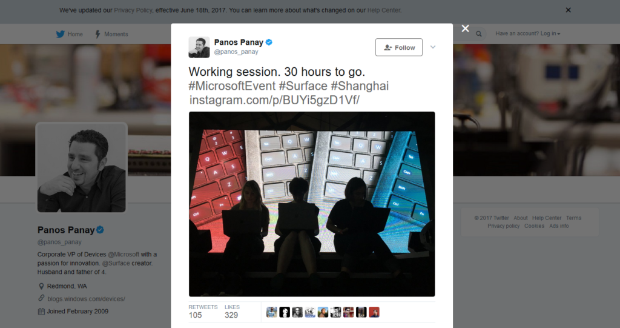Screen dimensions: 620x328
Task: Click the last red liker avatar
Action: coord(374,312)
